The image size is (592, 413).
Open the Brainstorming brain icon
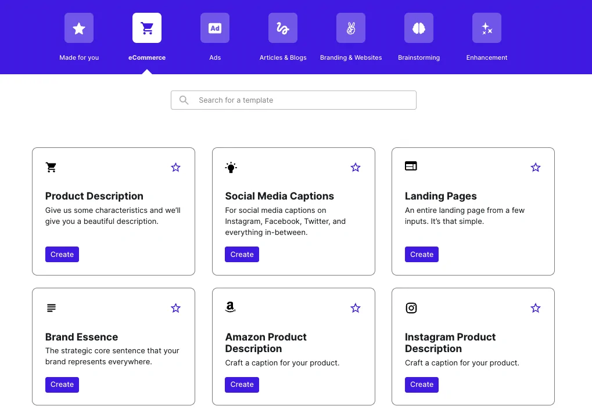tap(419, 28)
